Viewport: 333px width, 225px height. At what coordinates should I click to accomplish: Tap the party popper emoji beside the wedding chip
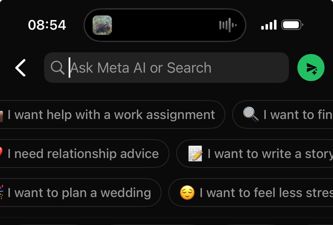[x=3, y=192]
